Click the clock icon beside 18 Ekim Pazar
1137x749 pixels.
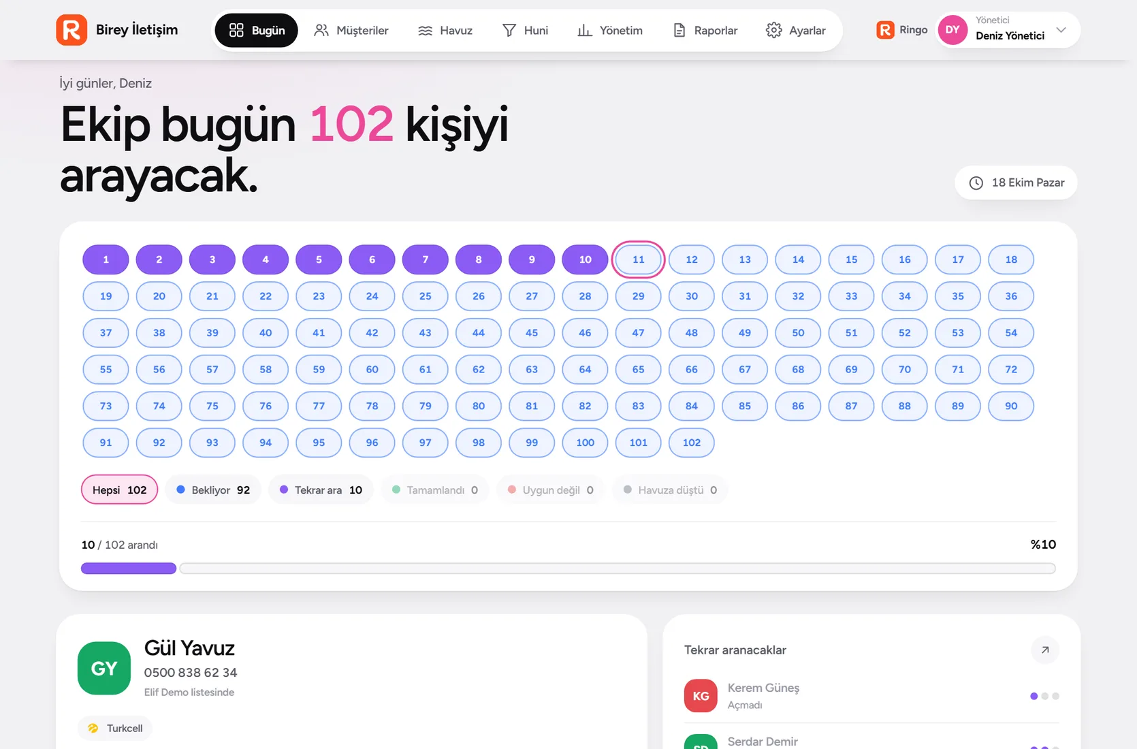click(976, 182)
